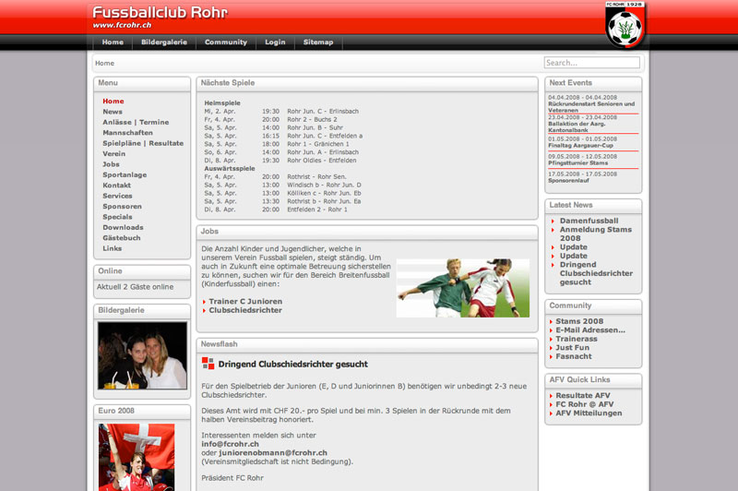Screen dimensions: 738x491
Task: Open Resultate AFV quick link
Action: click(584, 395)
